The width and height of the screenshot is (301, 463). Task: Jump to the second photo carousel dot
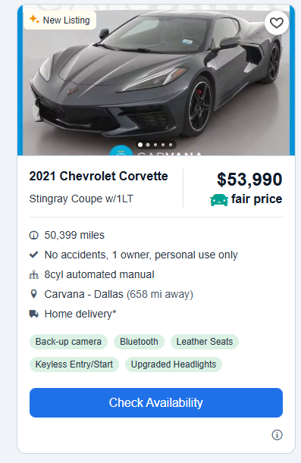[x=148, y=145]
